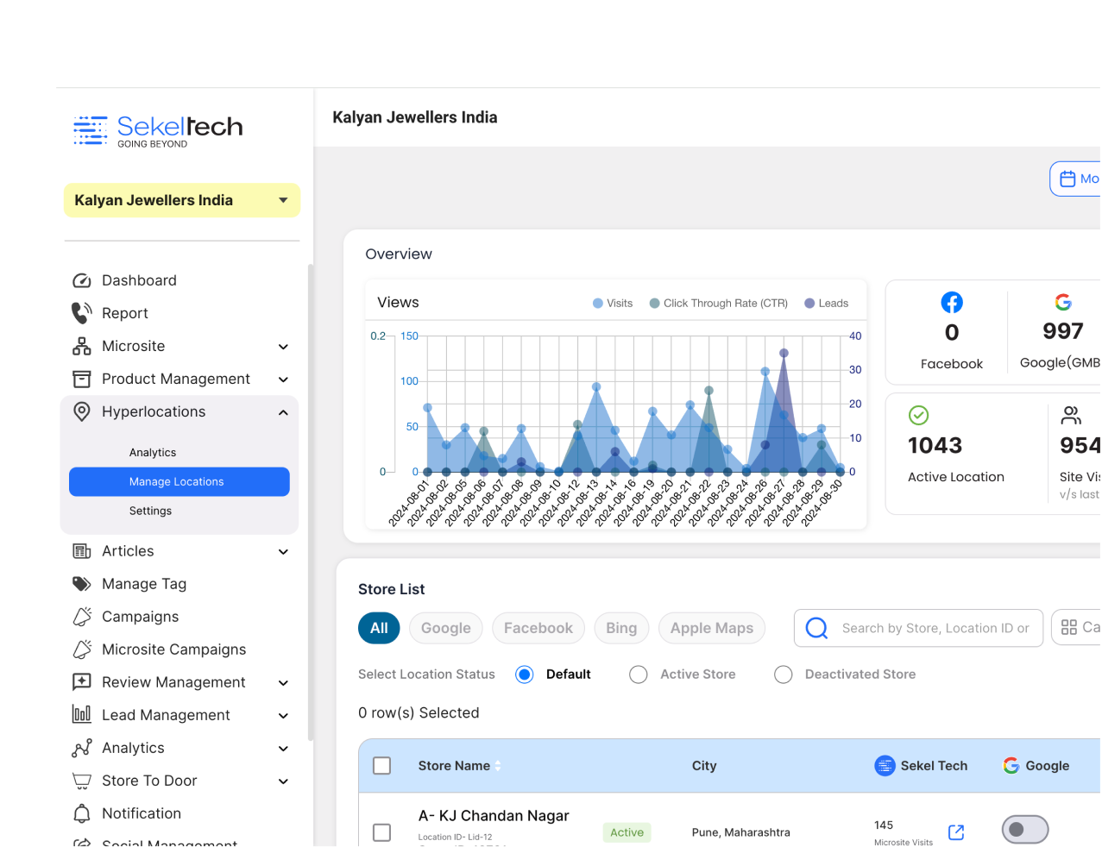1102x847 pixels.
Task: Select the Active Store radio button
Action: click(x=639, y=674)
